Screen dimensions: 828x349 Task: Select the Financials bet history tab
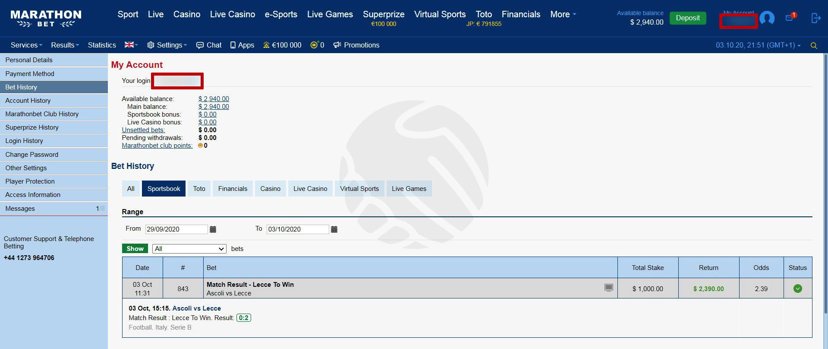(x=233, y=189)
